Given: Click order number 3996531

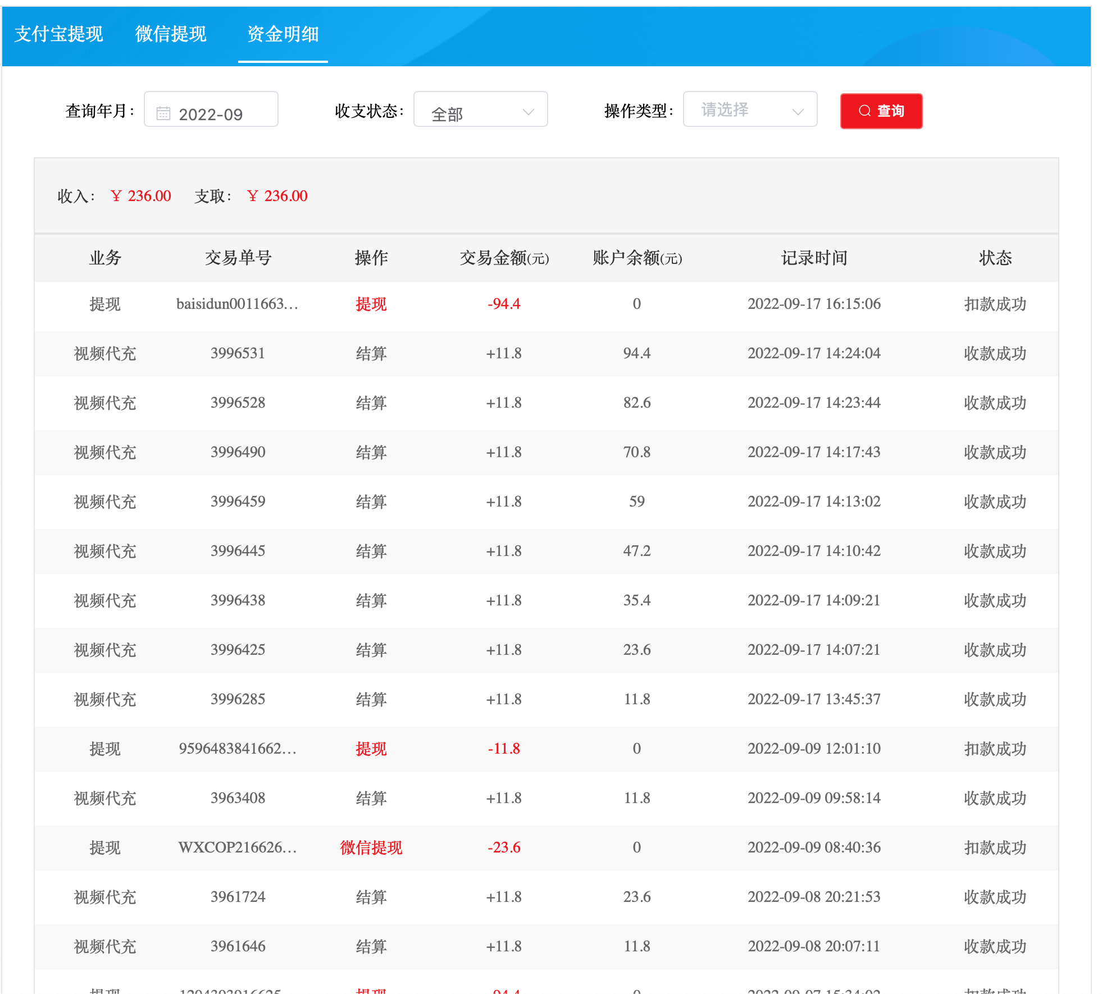Looking at the screenshot, I should pyautogui.click(x=238, y=353).
